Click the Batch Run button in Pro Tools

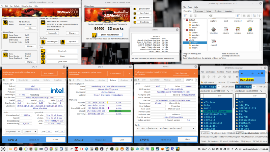pos(72,42)
